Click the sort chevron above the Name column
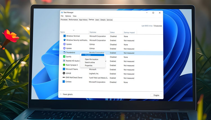Screen dimensions: 211x120 point(74,30)
